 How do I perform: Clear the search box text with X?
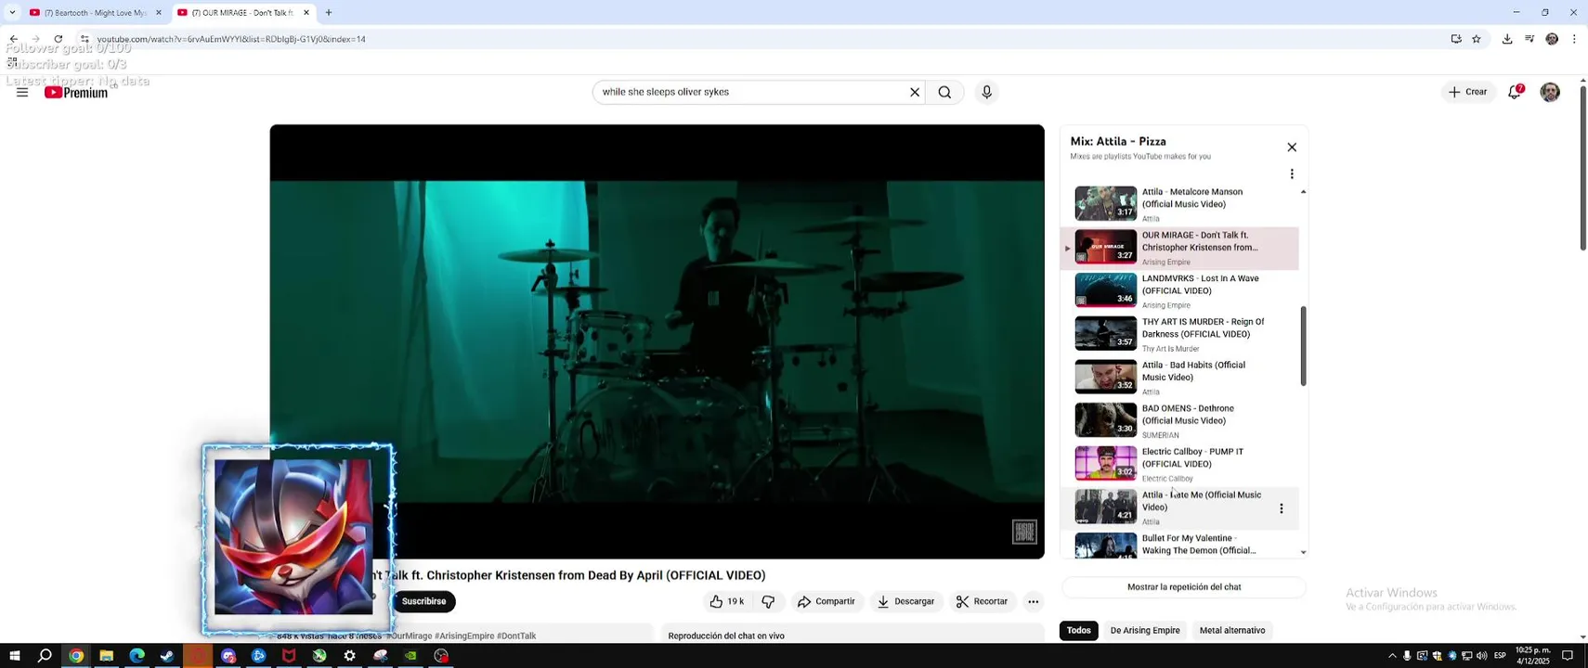pos(915,92)
